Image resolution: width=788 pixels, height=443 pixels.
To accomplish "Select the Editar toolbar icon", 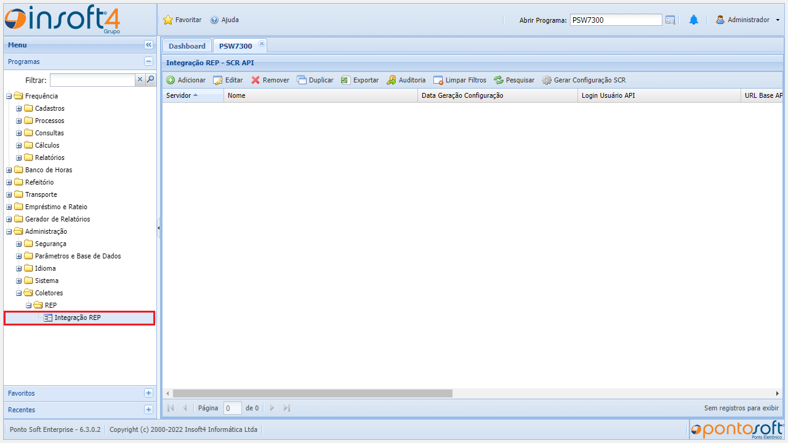I will point(217,79).
